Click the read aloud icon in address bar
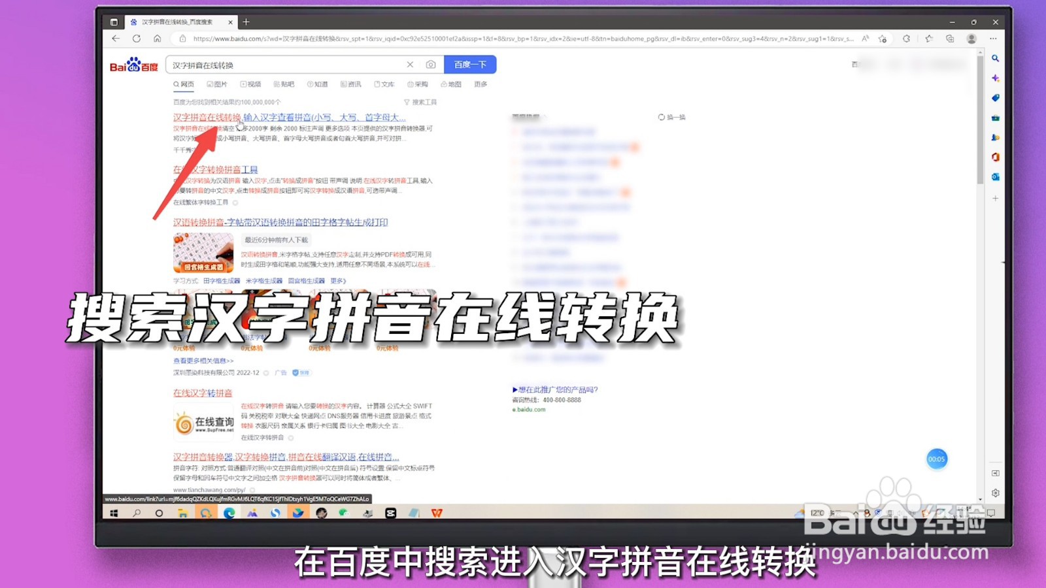The height and width of the screenshot is (588, 1046). point(865,39)
